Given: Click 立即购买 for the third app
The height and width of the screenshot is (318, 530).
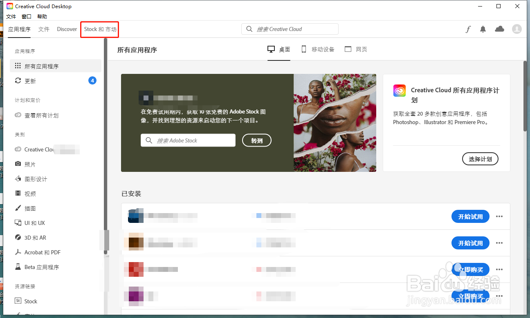Looking at the screenshot, I should [470, 269].
